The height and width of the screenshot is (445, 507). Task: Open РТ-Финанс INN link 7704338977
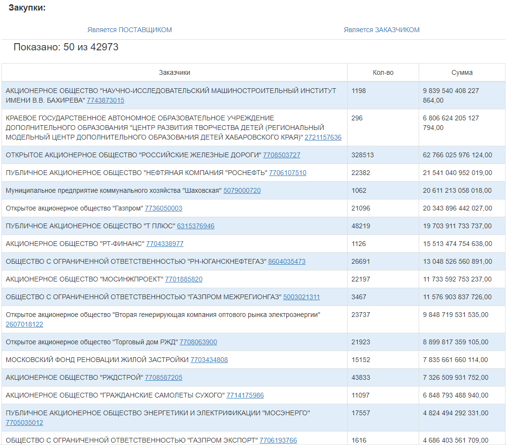[x=165, y=244]
